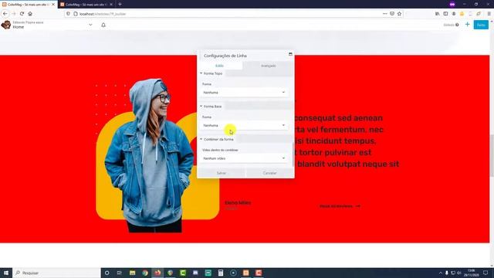Collapse the Forma Base section
The width and height of the screenshot is (494, 278).
(x=201, y=107)
